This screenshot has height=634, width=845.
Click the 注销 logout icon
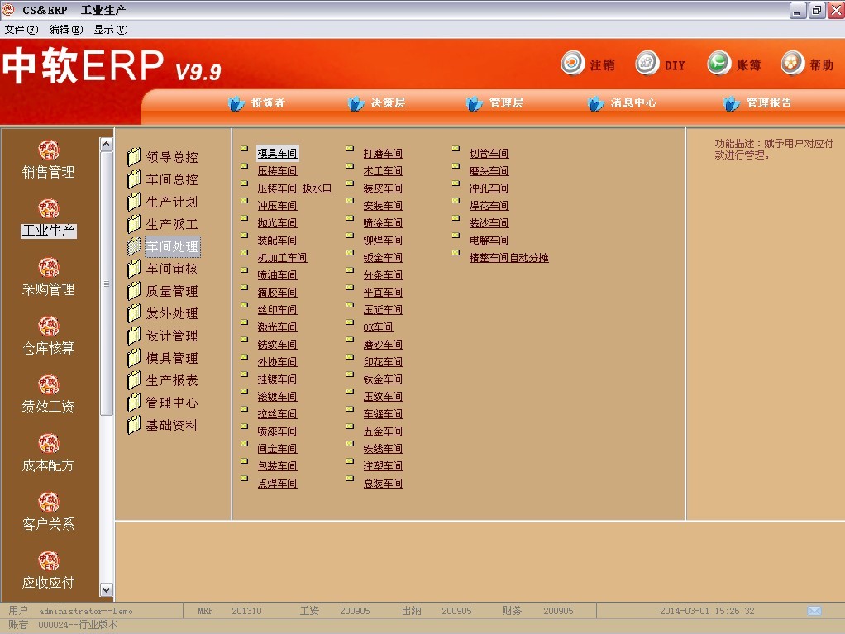tap(573, 64)
